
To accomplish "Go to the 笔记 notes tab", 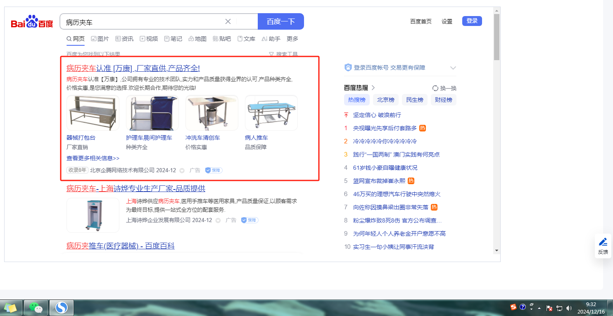I will [x=173, y=39].
